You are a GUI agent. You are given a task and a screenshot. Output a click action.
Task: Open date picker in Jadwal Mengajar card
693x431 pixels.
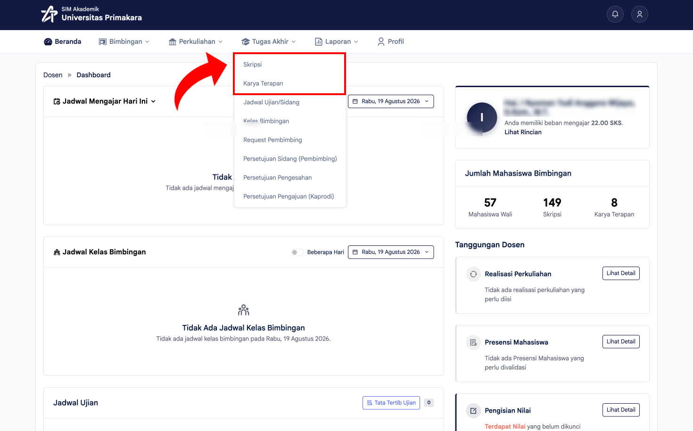391,101
